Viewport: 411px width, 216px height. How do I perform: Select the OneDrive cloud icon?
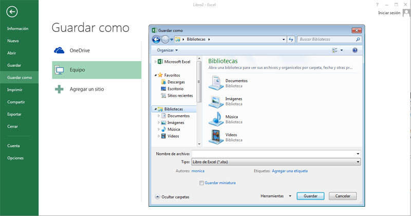click(x=59, y=50)
